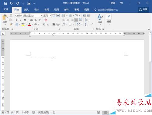Click the Numbering list icon
152x115 pixels.
[70, 16]
